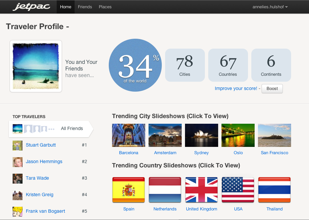Open the Home tab
Viewport: 309px width, 220px height.
(66, 7)
